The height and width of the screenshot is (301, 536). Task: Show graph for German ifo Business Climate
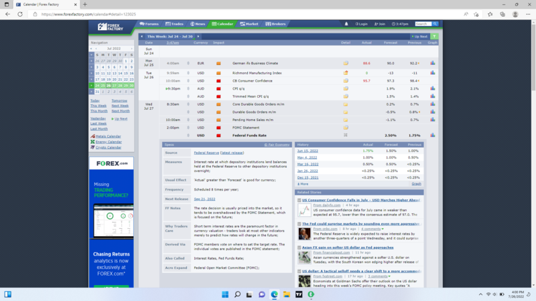coord(432,63)
